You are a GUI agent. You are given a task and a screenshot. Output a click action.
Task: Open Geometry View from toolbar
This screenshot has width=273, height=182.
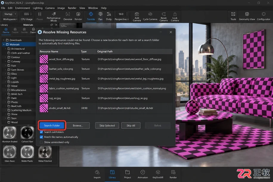pos(247,16)
